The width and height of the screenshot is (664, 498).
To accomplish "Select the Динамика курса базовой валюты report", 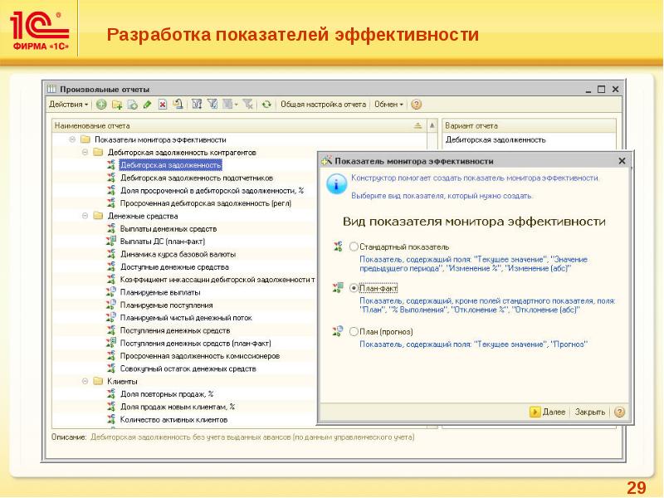I will point(178,254).
